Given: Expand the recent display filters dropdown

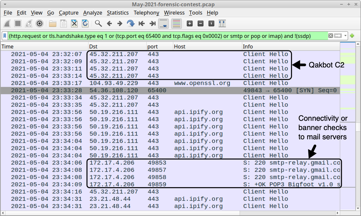Looking at the screenshot, I should point(345,36).
